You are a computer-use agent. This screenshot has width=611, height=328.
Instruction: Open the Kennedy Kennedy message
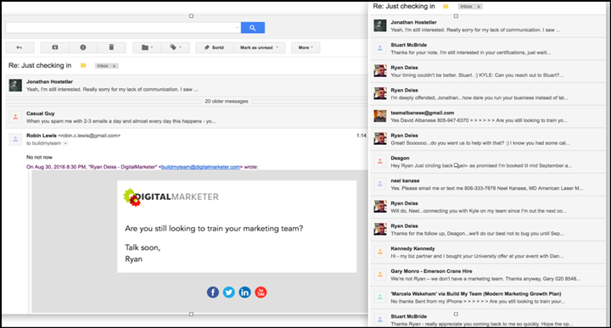(488, 252)
